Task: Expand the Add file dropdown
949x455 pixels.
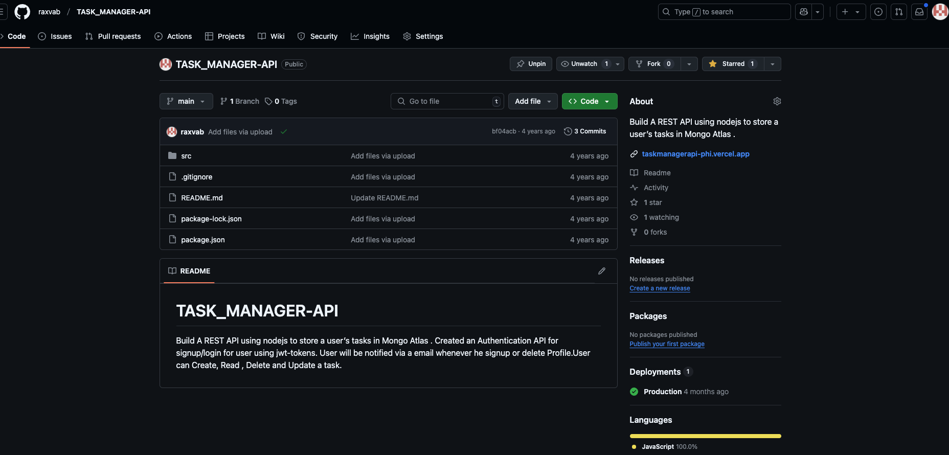Action: pyautogui.click(x=533, y=101)
